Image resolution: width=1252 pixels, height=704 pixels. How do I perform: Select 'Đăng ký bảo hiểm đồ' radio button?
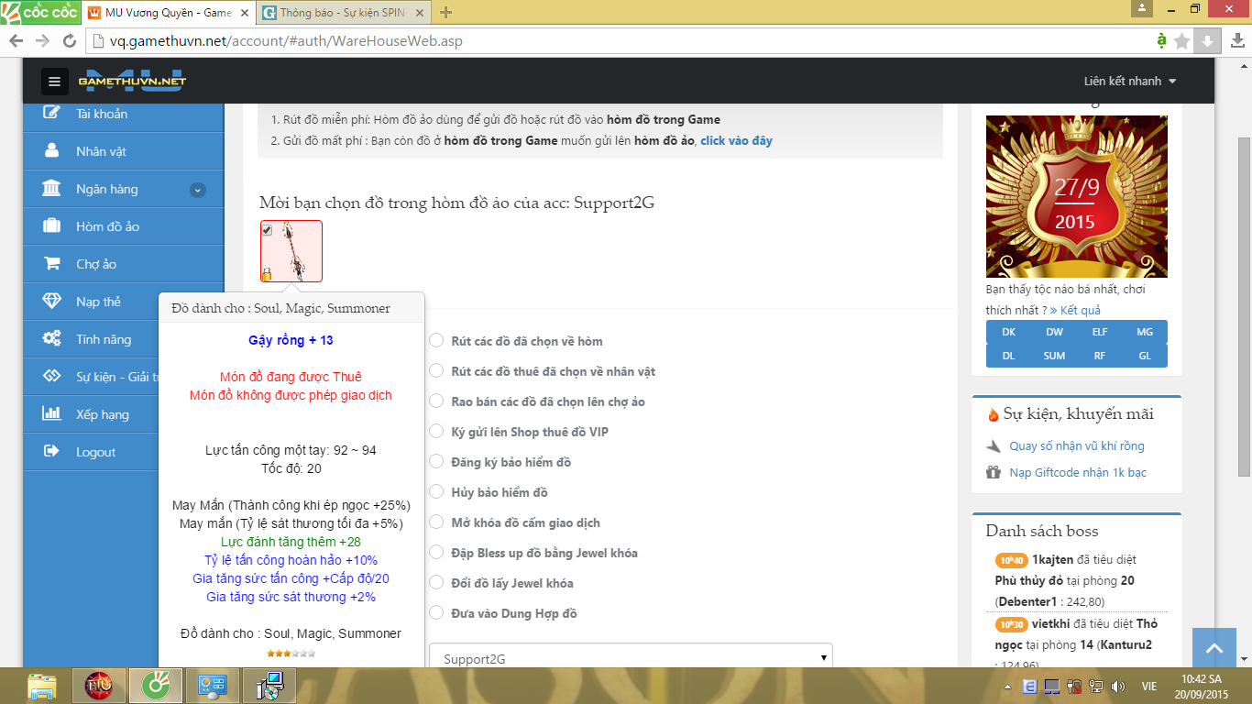(436, 462)
